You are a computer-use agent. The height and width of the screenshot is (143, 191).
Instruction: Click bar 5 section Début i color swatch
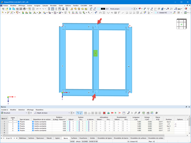(68, 130)
